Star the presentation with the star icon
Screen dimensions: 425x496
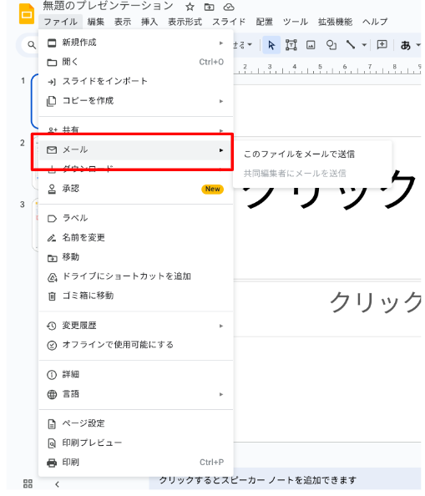[x=190, y=7]
